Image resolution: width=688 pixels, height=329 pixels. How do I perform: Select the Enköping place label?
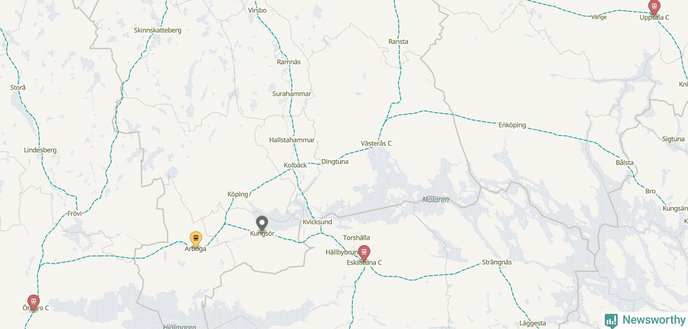pos(512,125)
